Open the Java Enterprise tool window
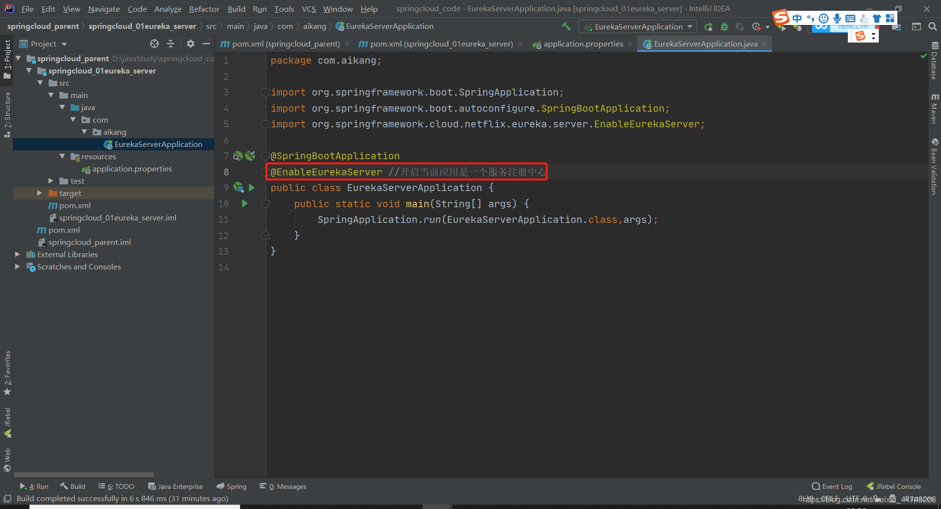Viewport: 941px width, 509px height. 175,486
